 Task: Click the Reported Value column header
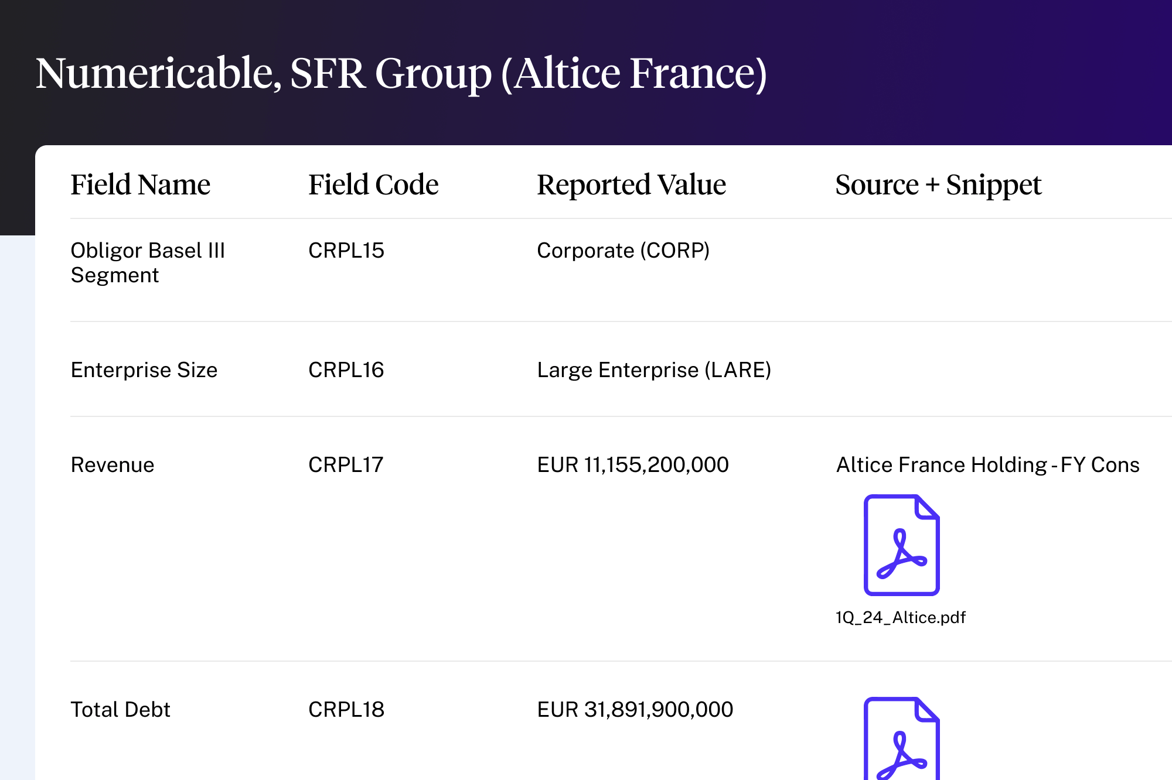click(x=631, y=184)
